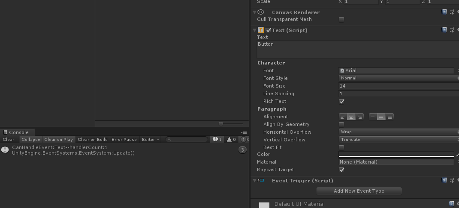This screenshot has height=208, width=459.
Task: Toggle Collapse in Console toolbar
Action: point(31,140)
